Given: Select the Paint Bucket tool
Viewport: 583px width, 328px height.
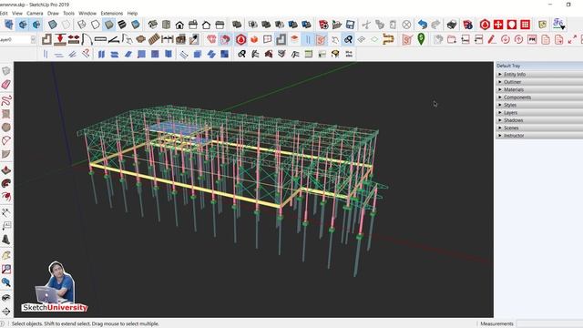Looking at the screenshot, I should click(x=6, y=255).
